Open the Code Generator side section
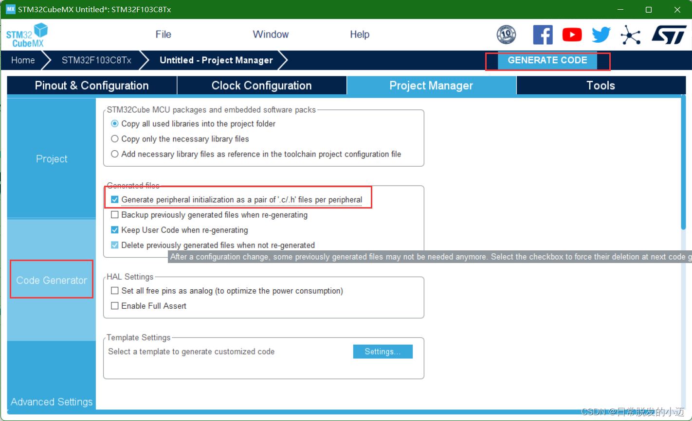The width and height of the screenshot is (692, 421). click(x=52, y=280)
